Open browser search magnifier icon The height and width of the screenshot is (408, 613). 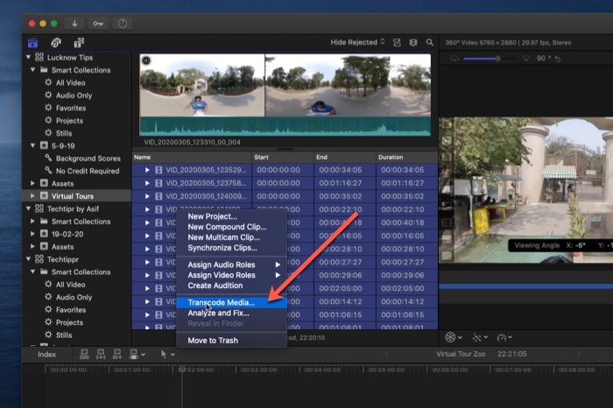pyautogui.click(x=430, y=42)
